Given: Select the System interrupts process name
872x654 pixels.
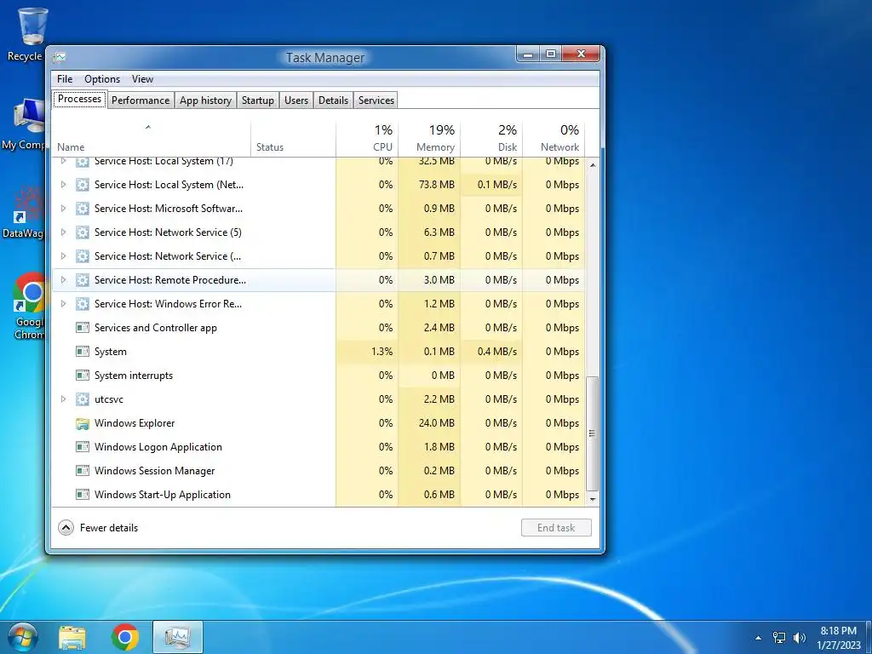Looking at the screenshot, I should (134, 376).
